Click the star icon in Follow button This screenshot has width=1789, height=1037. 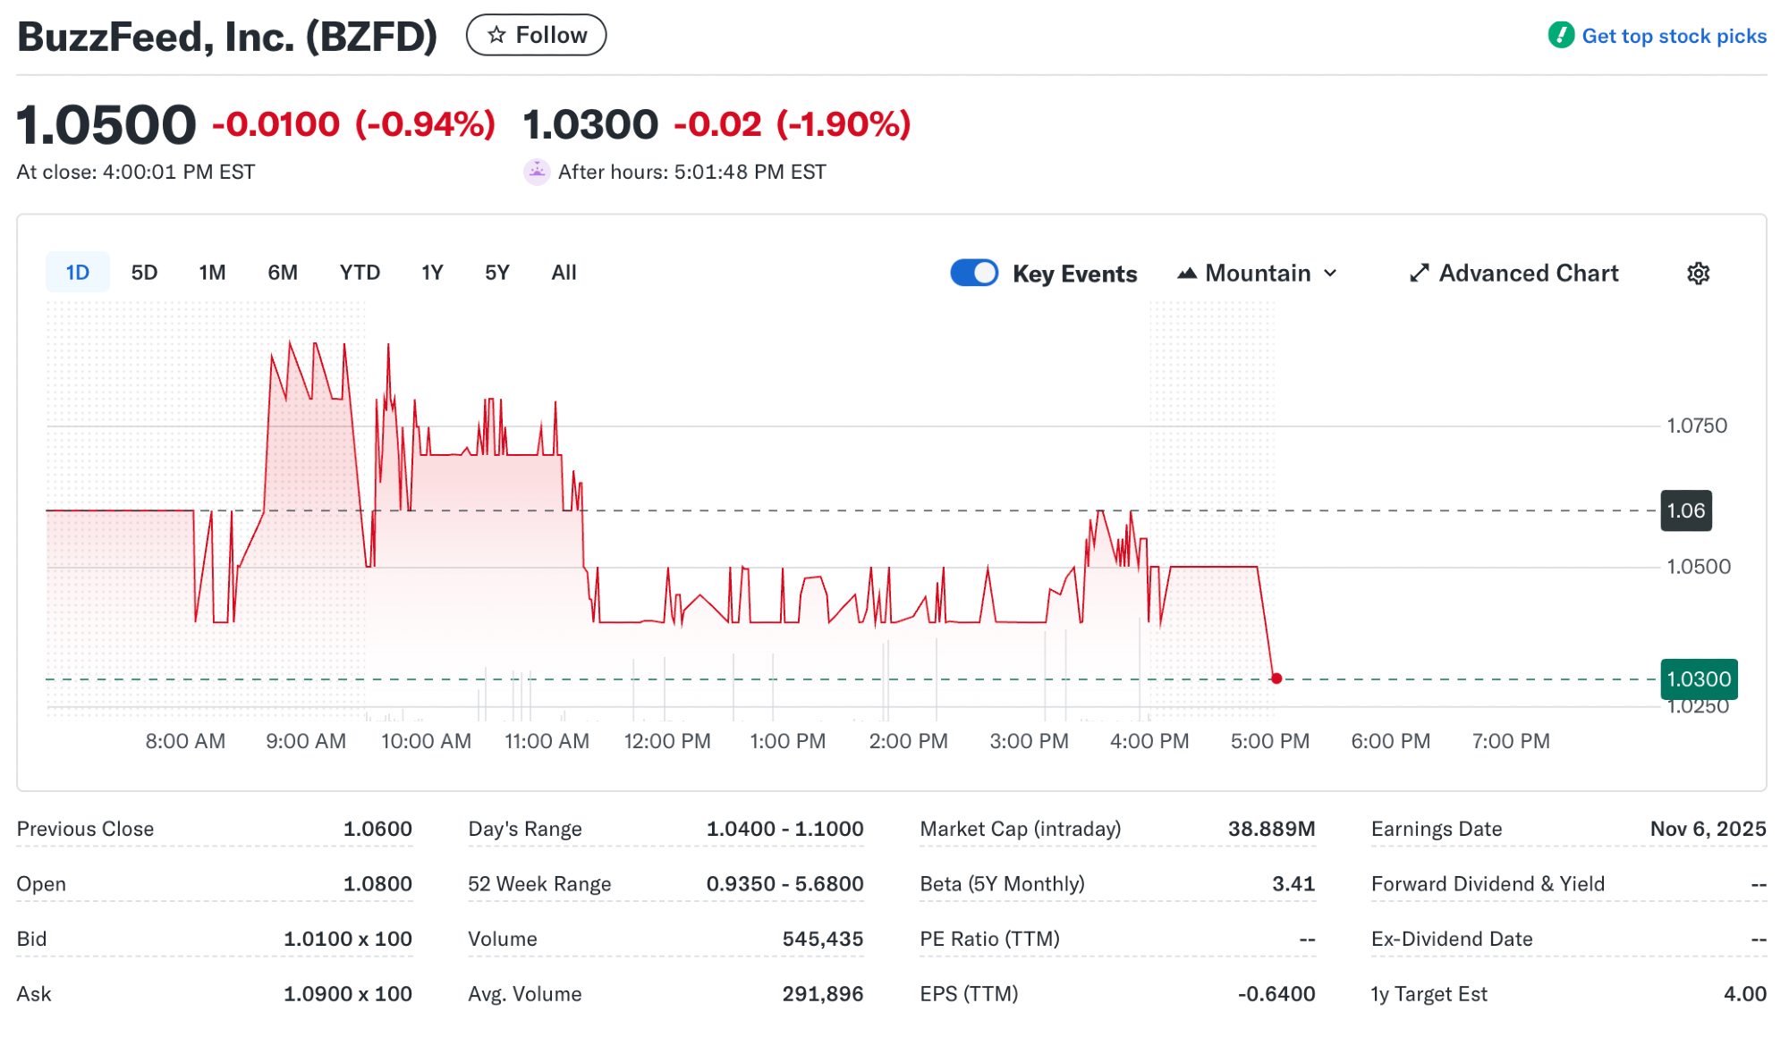click(x=496, y=35)
